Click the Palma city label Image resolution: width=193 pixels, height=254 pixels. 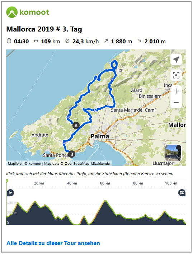100,136
